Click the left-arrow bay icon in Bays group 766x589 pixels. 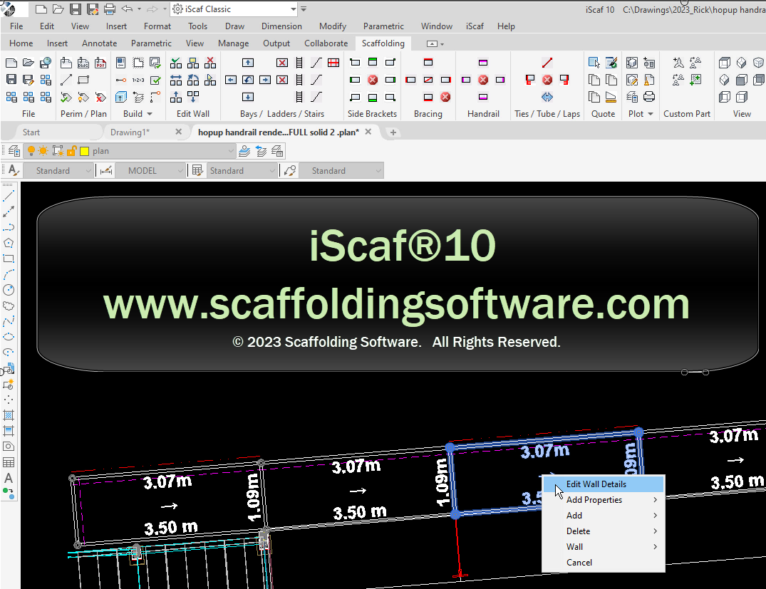coord(231,80)
